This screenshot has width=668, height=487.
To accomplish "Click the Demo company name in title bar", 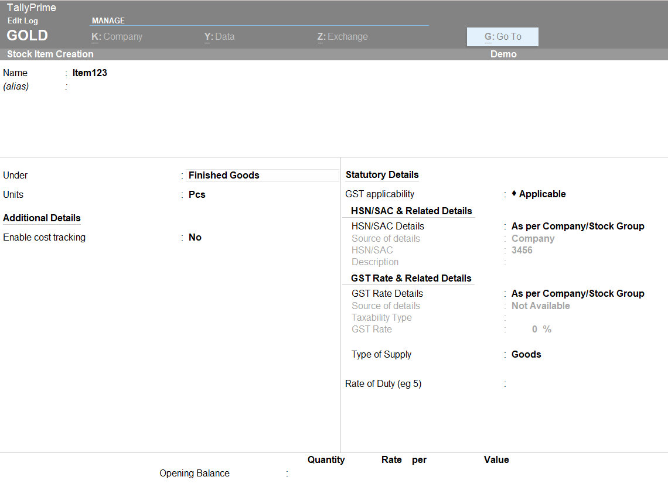I will (503, 54).
